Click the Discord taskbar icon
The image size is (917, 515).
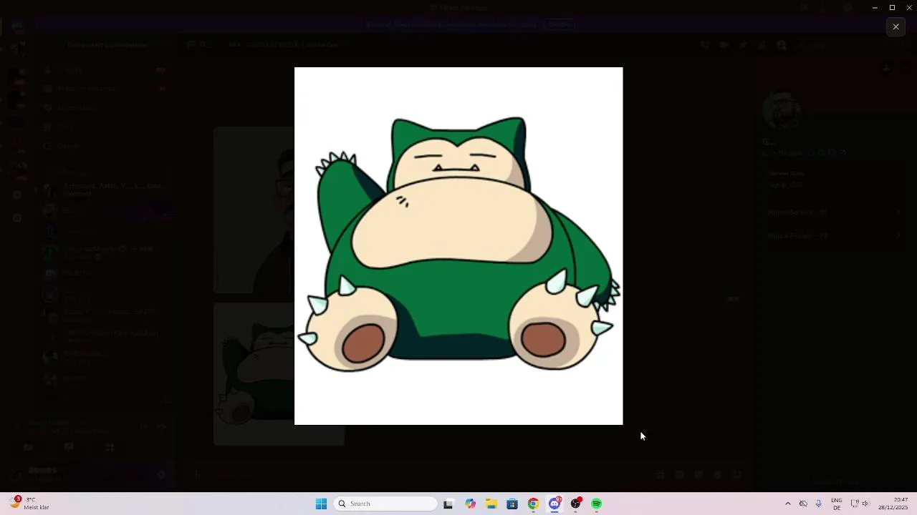(x=554, y=504)
